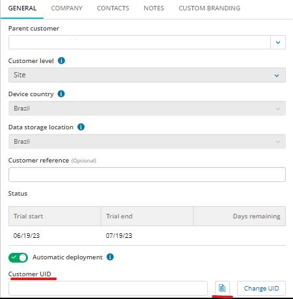
Task: Click the Change UID button
Action: [261, 288]
